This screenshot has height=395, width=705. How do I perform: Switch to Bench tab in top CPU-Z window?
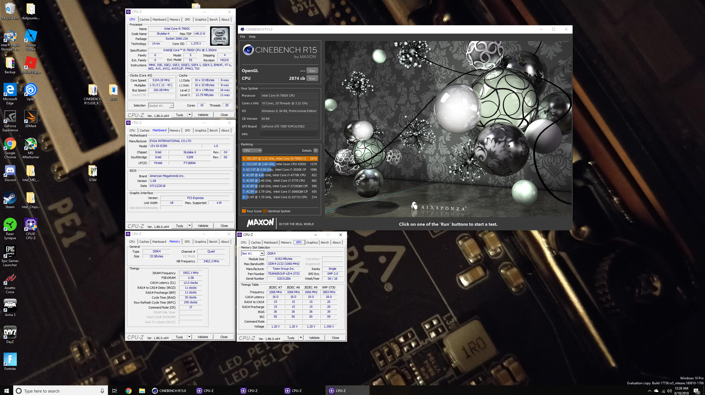(213, 20)
